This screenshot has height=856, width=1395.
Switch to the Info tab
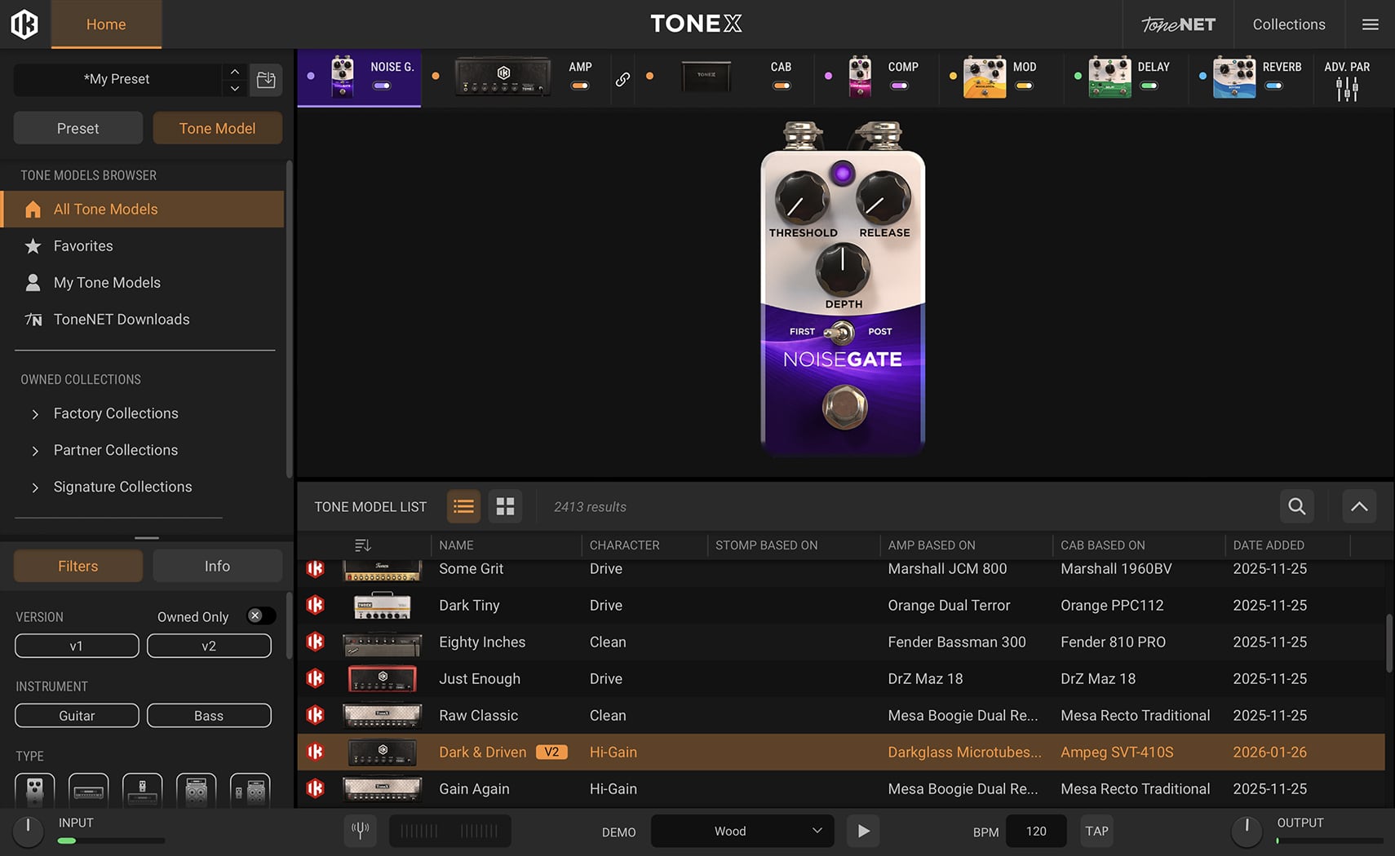click(x=217, y=566)
